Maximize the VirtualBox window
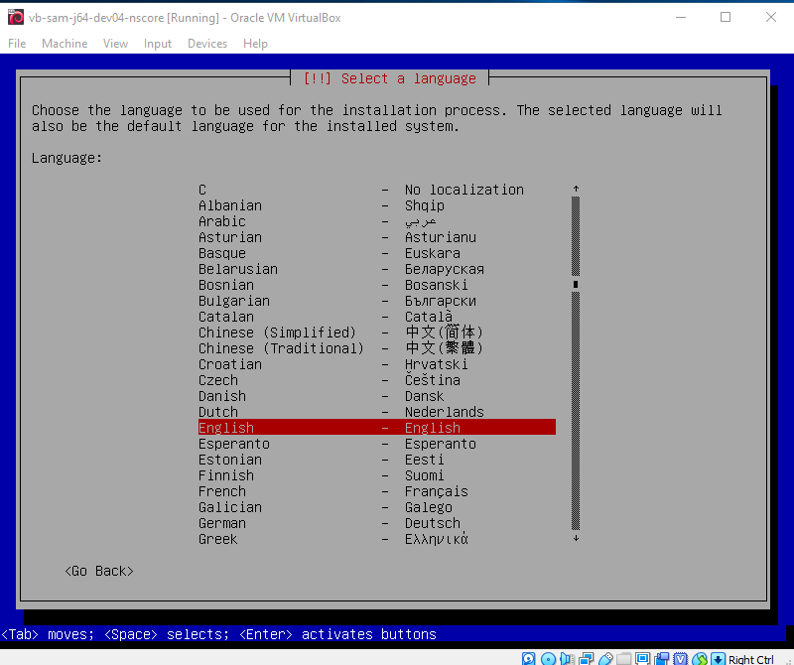The width and height of the screenshot is (794, 665). pyautogui.click(x=726, y=17)
